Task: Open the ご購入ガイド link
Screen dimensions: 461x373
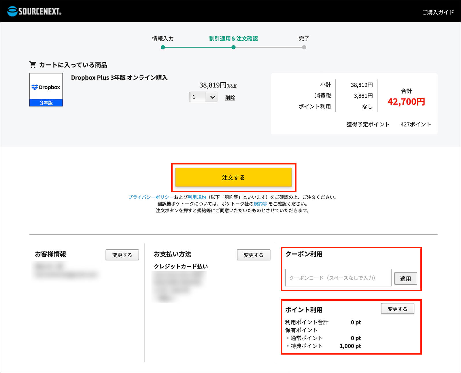Action: pyautogui.click(x=438, y=12)
